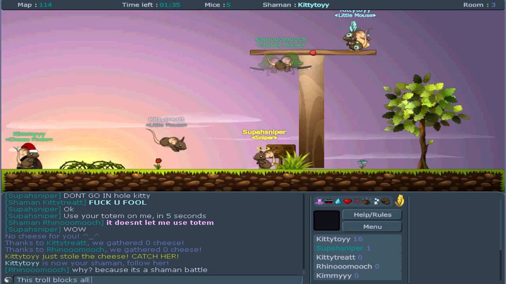Click the wooden mouse hole by pillar
Screen dimensions: 506x284
click(281, 155)
